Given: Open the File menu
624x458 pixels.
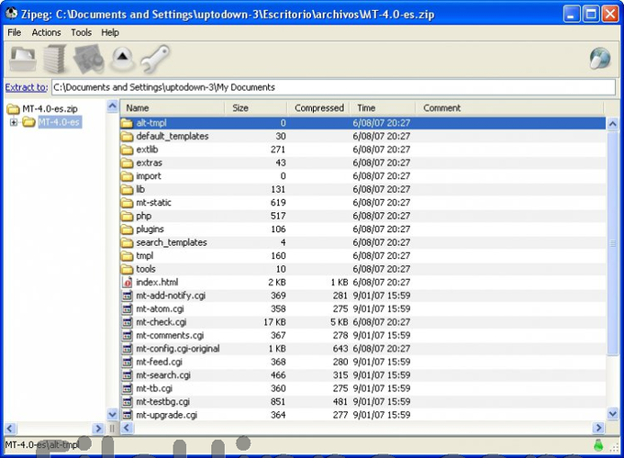Looking at the screenshot, I should tap(15, 33).
